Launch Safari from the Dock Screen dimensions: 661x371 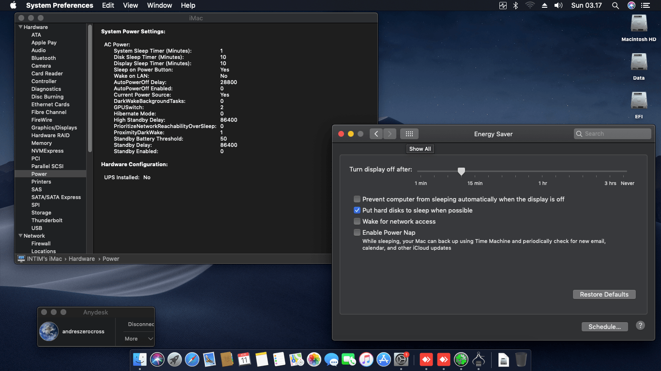click(192, 359)
